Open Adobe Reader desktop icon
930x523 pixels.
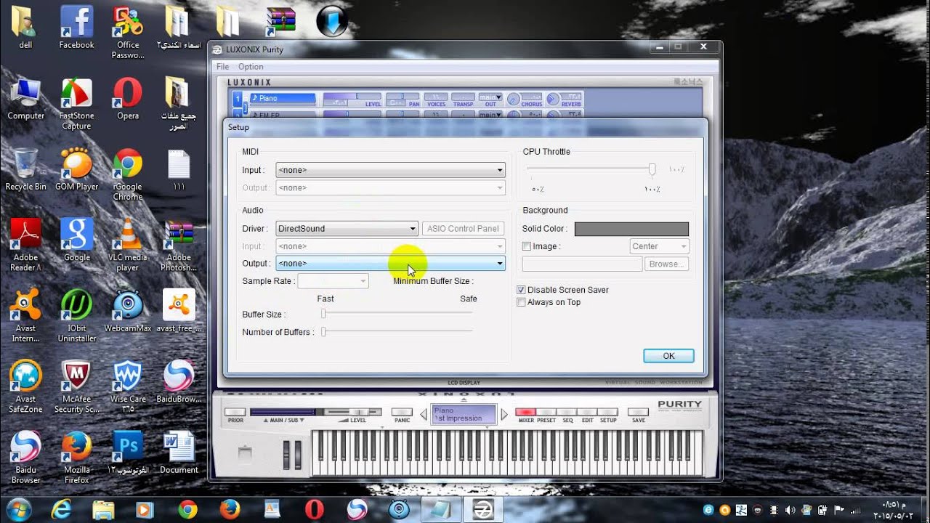25,246
